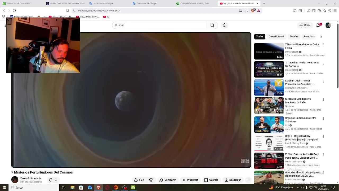Open options menu for 7 Hechos Perturbadores video

(x=324, y=45)
